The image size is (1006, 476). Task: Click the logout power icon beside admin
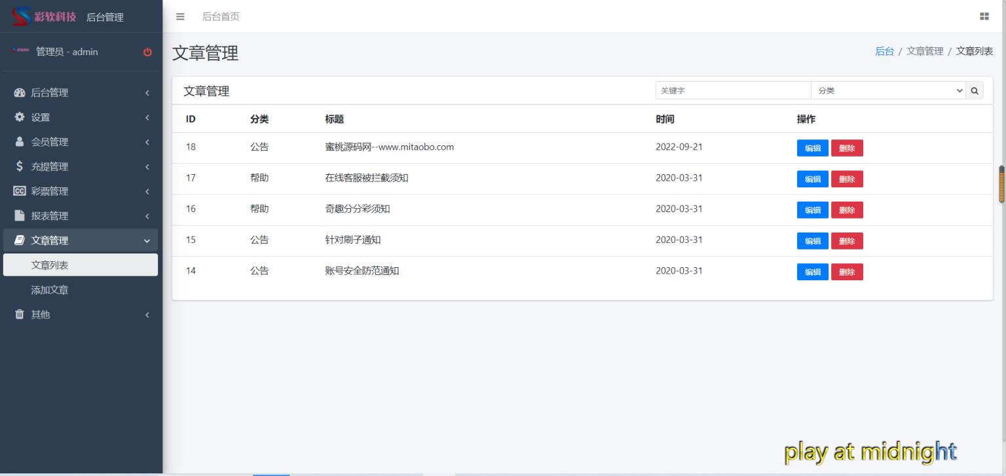(147, 52)
